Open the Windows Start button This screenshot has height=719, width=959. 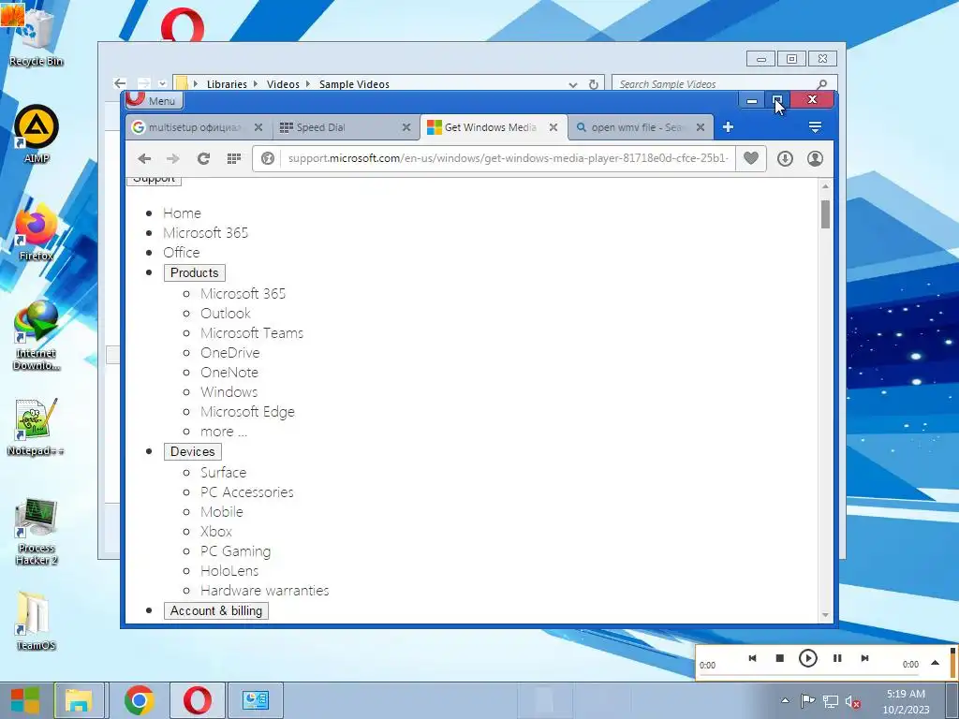click(25, 700)
